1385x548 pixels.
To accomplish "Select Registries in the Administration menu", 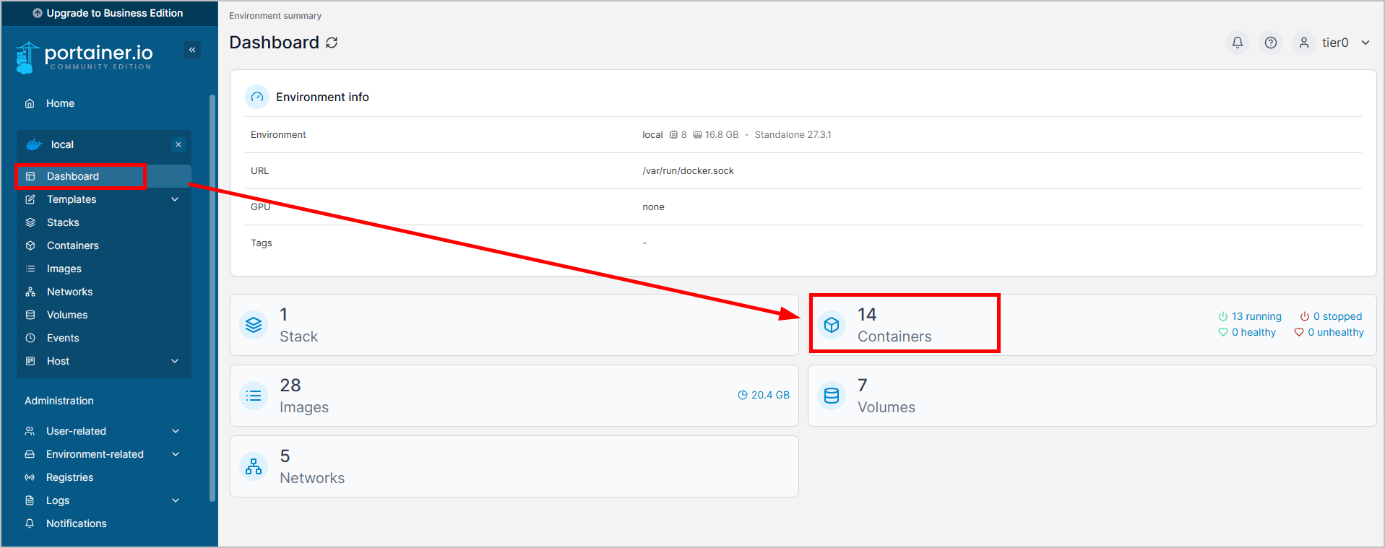I will 69,477.
